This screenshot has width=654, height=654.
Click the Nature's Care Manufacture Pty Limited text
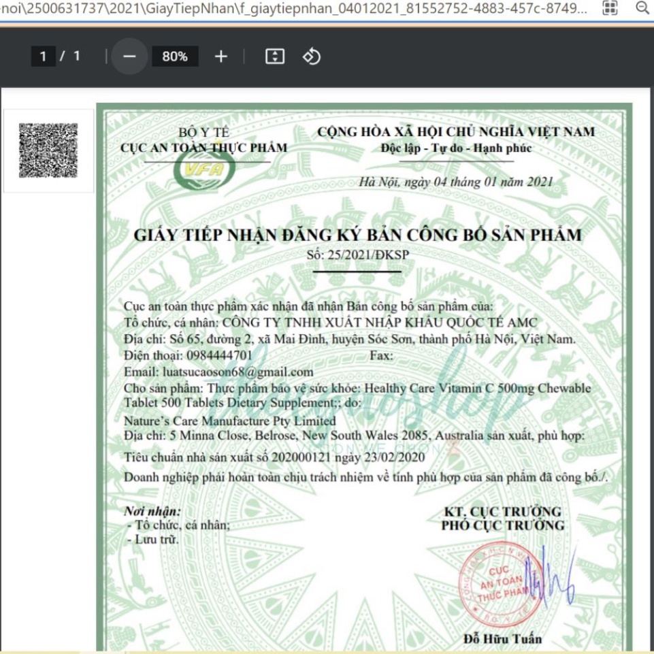pyautogui.click(x=229, y=421)
